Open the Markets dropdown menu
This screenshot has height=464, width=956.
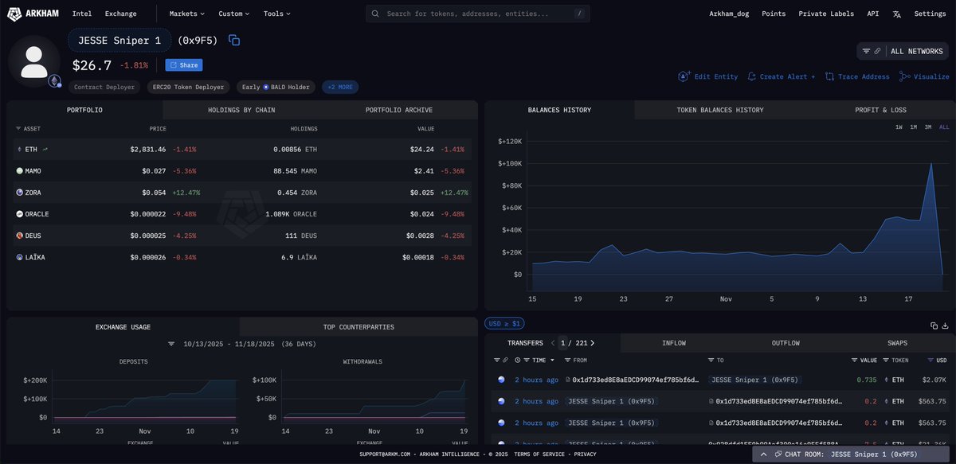click(x=186, y=14)
